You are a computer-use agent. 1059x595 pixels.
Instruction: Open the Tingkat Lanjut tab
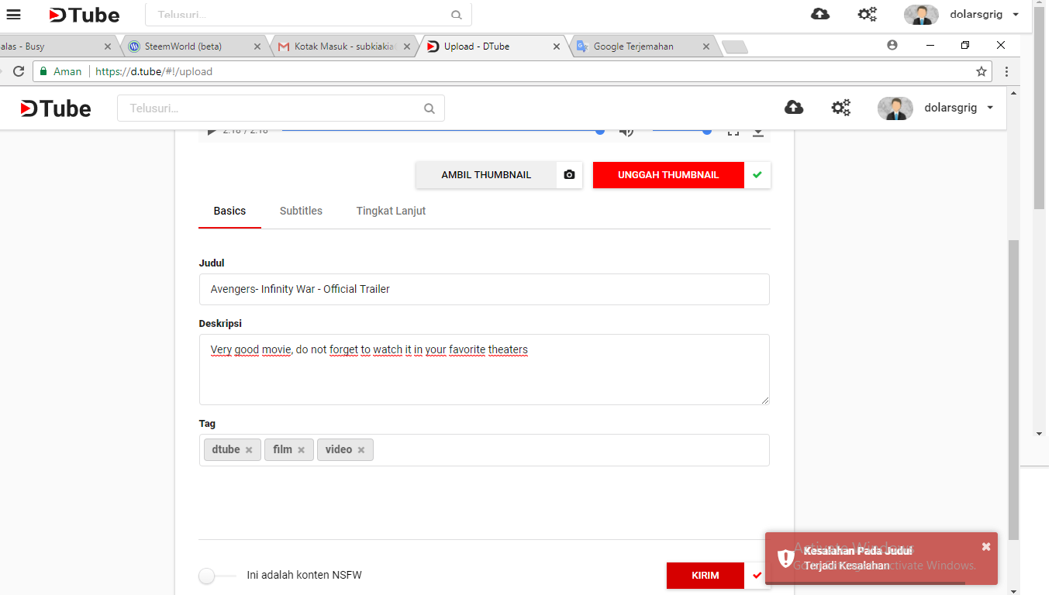coord(391,211)
